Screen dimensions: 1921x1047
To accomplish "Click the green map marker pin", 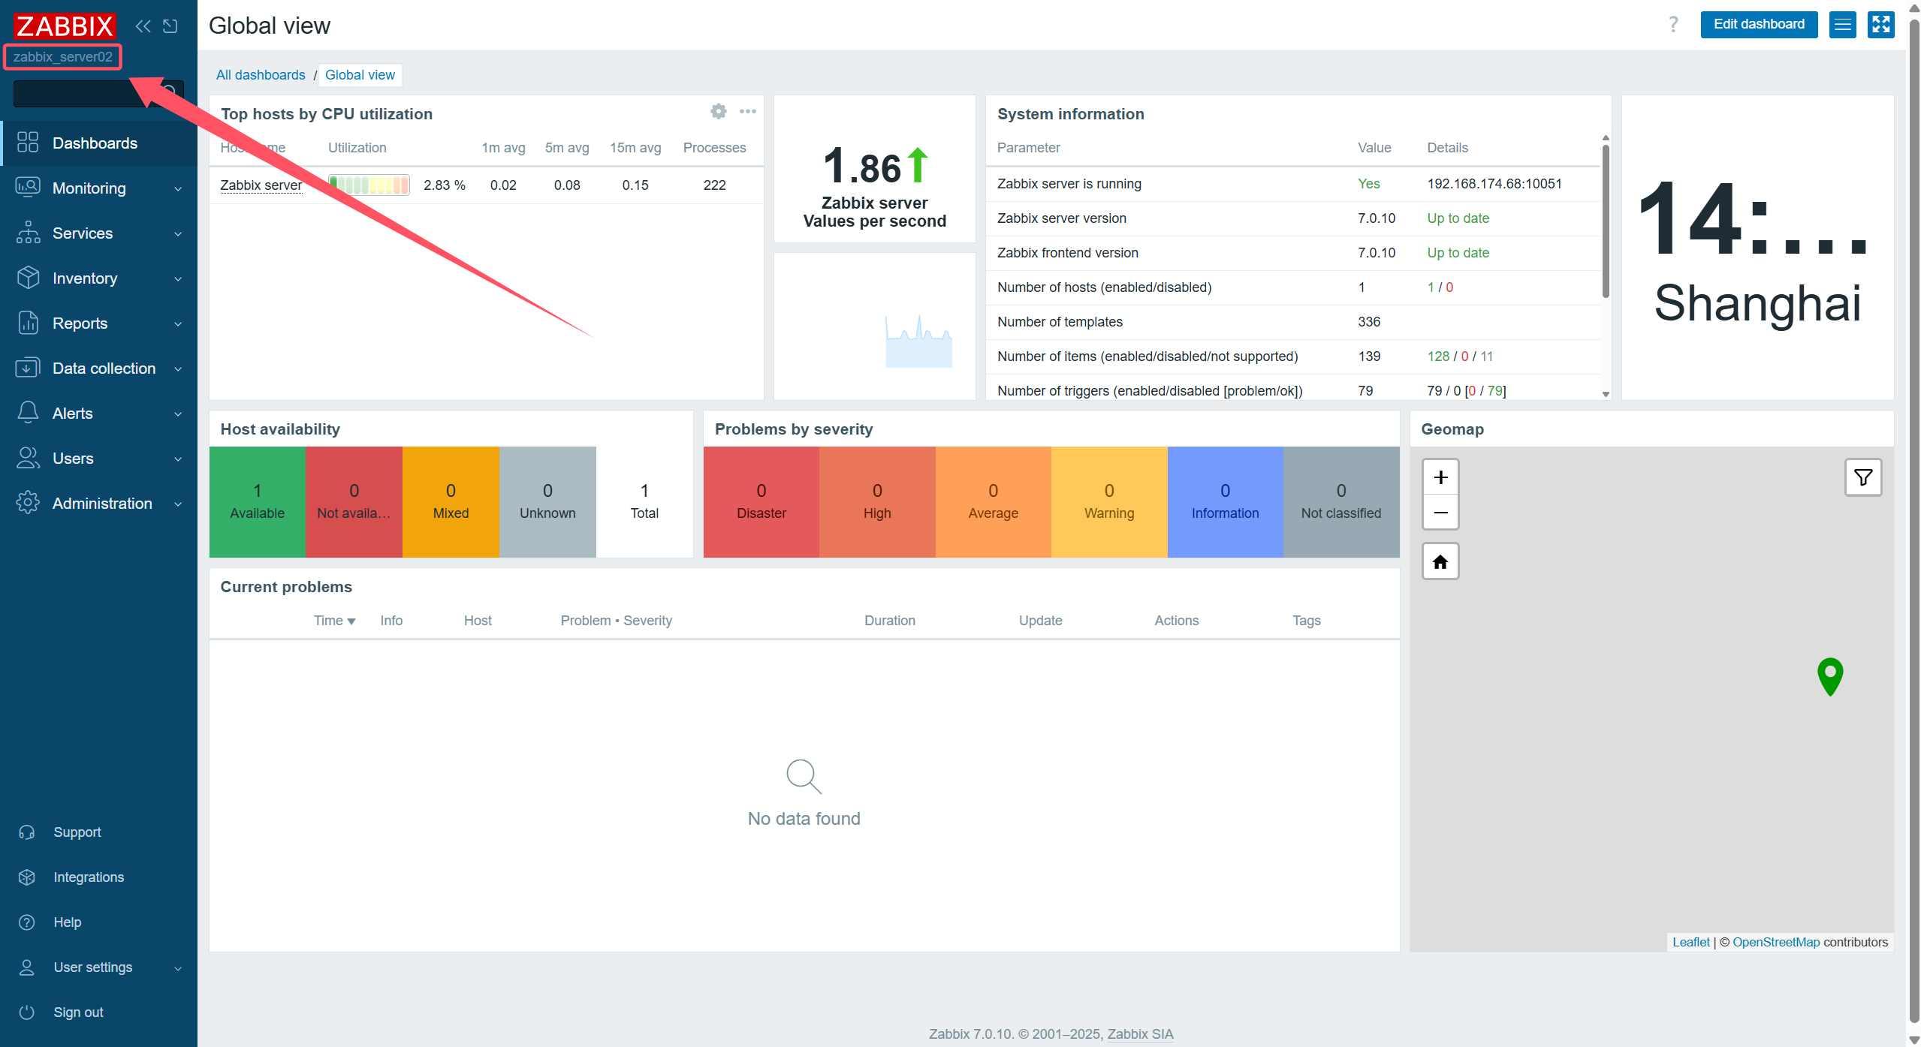I will click(1830, 676).
